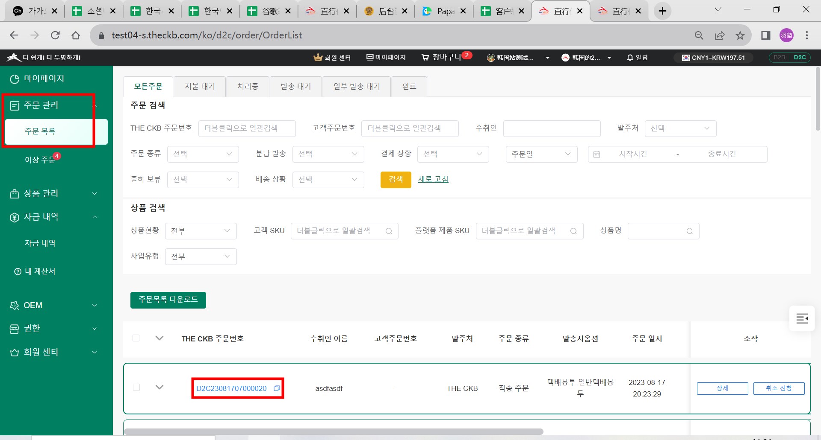Image resolution: width=821 pixels, height=440 pixels.
Task: Open the browser side panel
Action: point(766,35)
